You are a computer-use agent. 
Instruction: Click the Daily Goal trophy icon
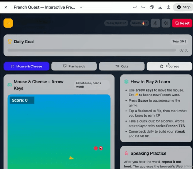(10, 42)
